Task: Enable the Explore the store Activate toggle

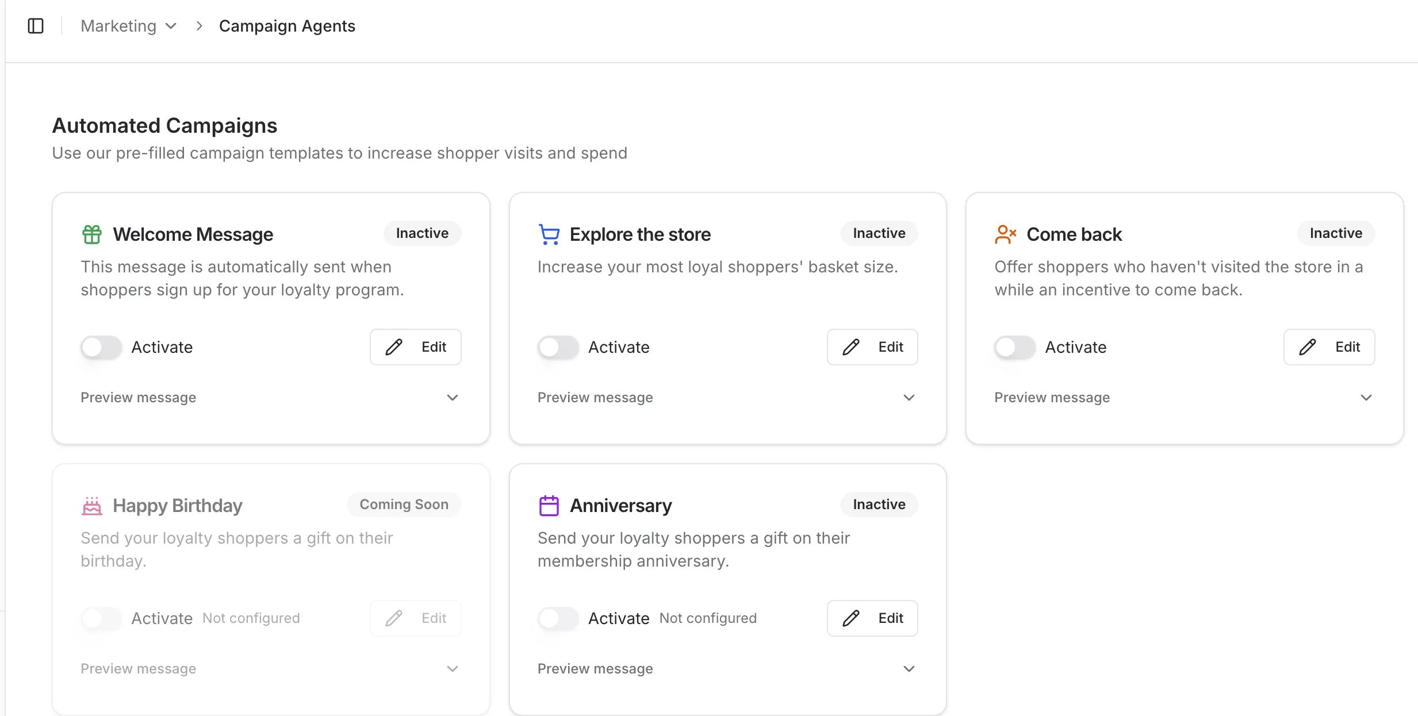Action: [x=558, y=347]
